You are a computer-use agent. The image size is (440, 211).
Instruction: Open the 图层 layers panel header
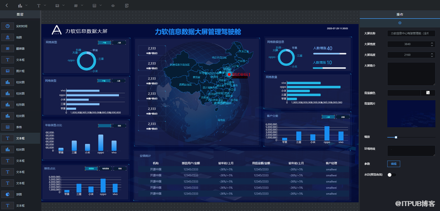[x=20, y=15]
